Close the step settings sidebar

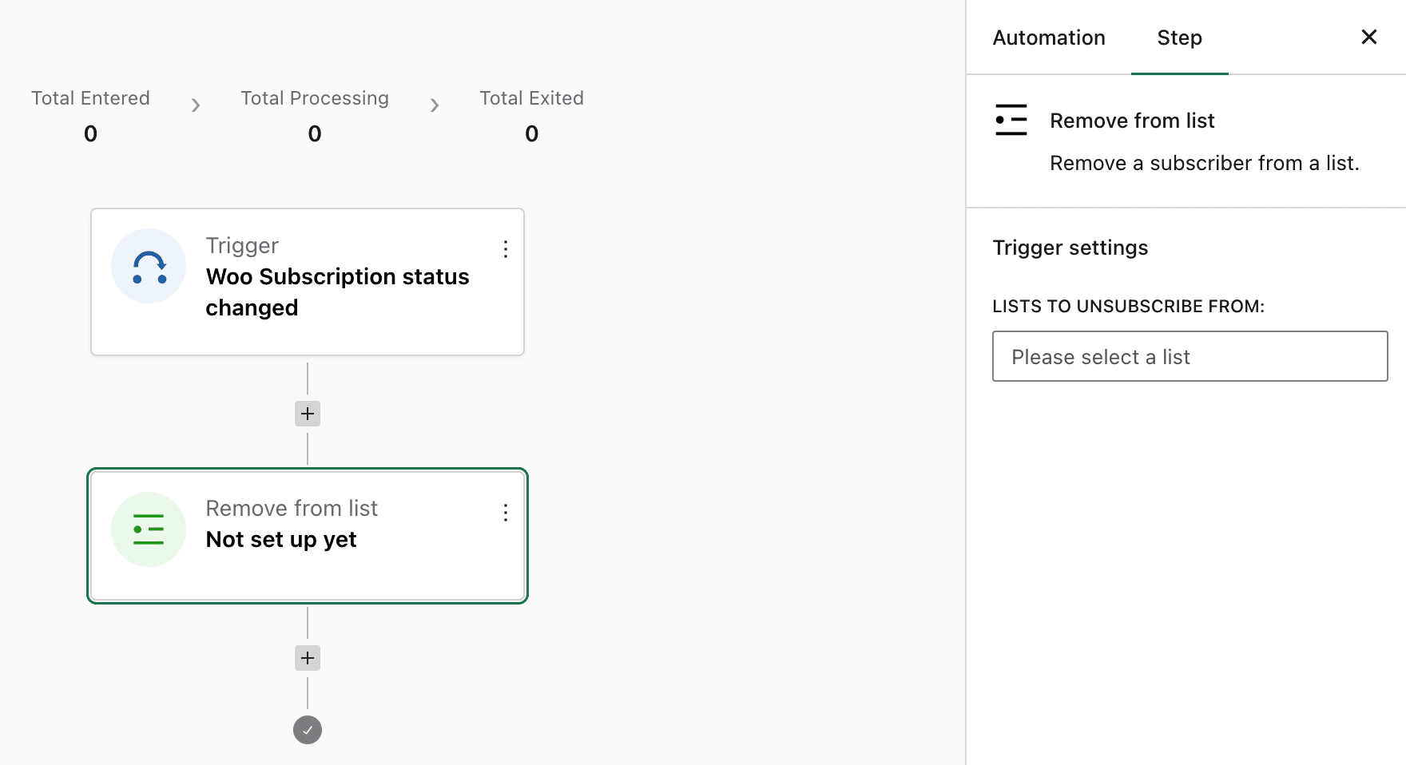tap(1368, 38)
